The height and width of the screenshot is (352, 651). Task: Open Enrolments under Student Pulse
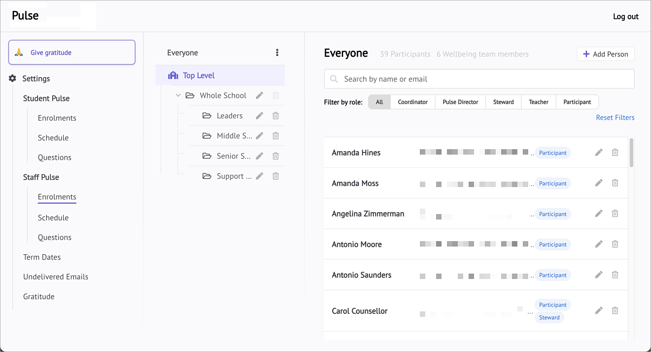point(57,118)
